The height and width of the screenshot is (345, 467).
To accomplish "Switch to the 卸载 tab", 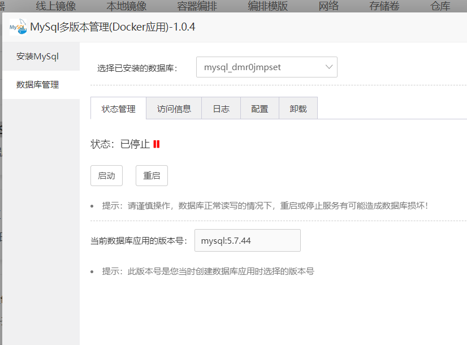I will 298,109.
